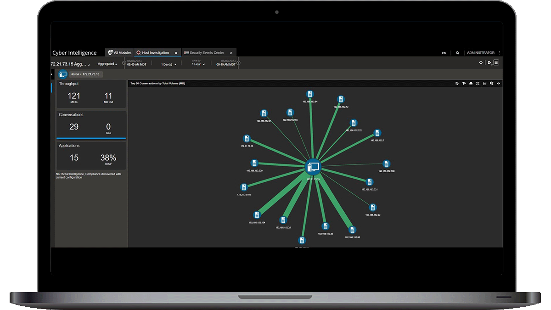Switch to the Security Events Center tab
The width and height of the screenshot is (551, 310).
click(207, 53)
